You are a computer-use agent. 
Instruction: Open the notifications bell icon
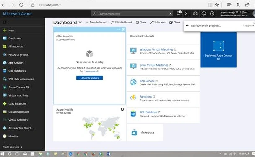coord(179,13)
